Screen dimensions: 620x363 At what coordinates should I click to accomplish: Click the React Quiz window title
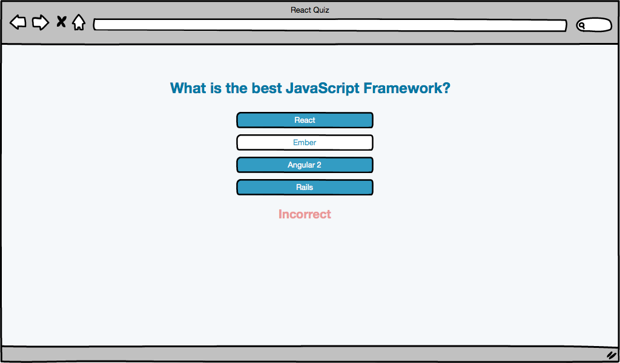click(309, 10)
